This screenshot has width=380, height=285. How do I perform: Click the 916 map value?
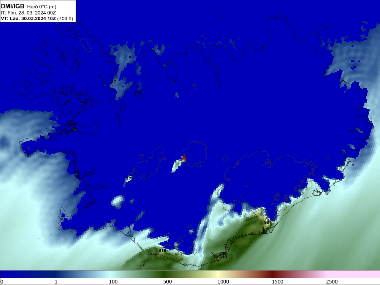pyautogui.click(x=162, y=250)
